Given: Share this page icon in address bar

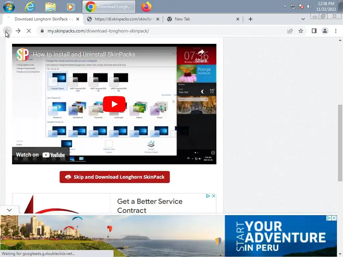Looking at the screenshot, I should (x=290, y=31).
